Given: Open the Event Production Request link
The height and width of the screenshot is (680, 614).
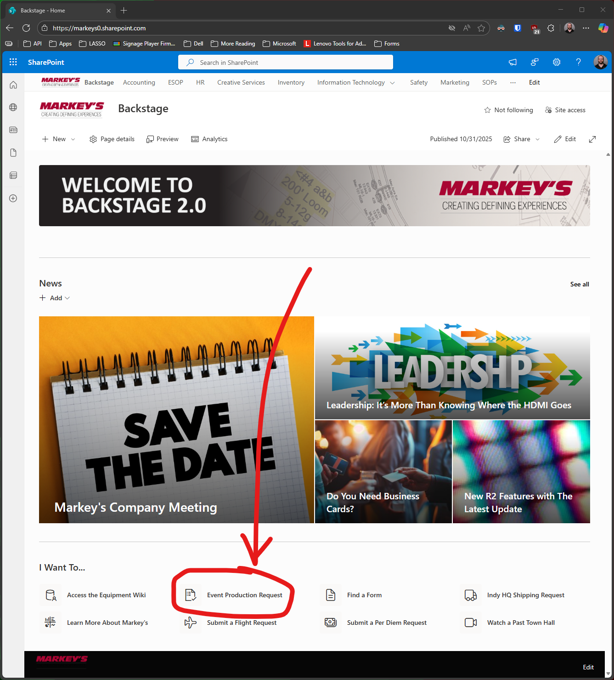Looking at the screenshot, I should pyautogui.click(x=244, y=595).
